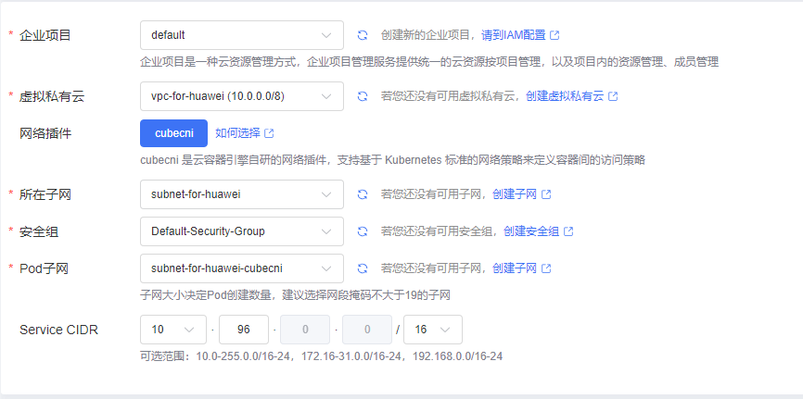Viewport: 803px width, 399px height.
Task: Expand the Default-Security-Group dropdown
Action: pos(242,231)
